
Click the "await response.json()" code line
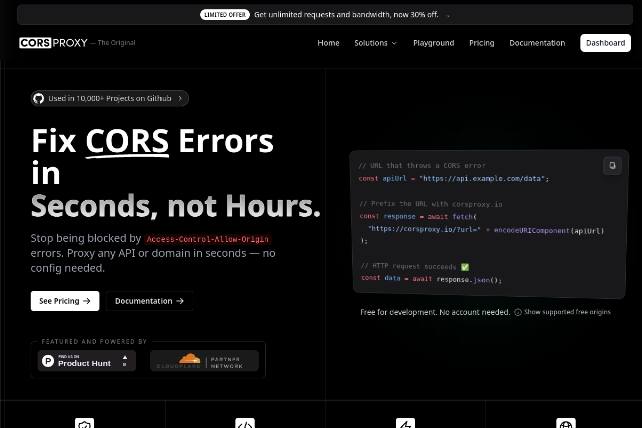(x=457, y=279)
